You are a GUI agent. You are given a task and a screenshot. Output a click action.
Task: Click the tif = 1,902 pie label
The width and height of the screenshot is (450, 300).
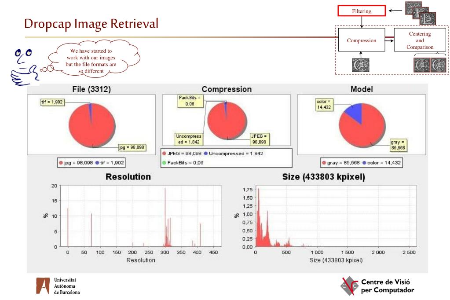[x=52, y=102]
